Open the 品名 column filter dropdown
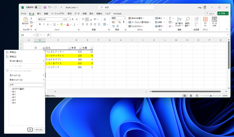Screen dimensions: 234x137 pyautogui.click(x=69, y=48)
